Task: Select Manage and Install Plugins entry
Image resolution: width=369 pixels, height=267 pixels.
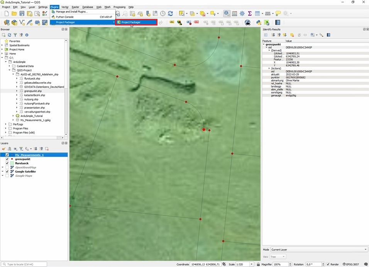Action: click(72, 12)
